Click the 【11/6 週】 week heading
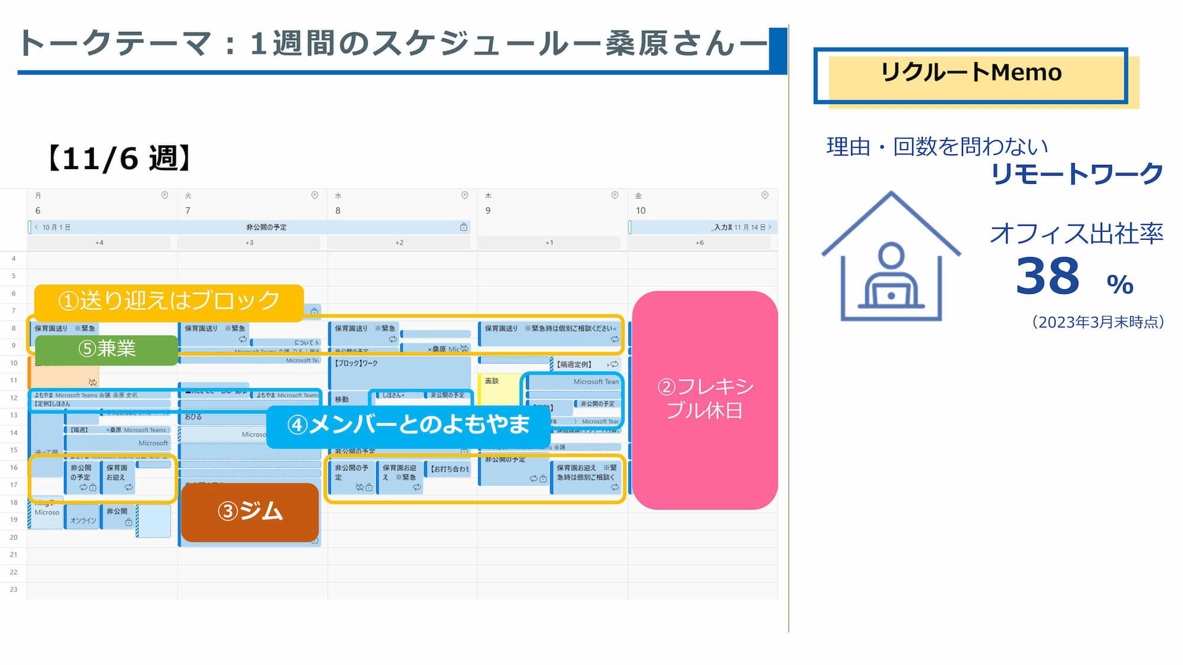This screenshot has height=665, width=1183. tap(119, 159)
